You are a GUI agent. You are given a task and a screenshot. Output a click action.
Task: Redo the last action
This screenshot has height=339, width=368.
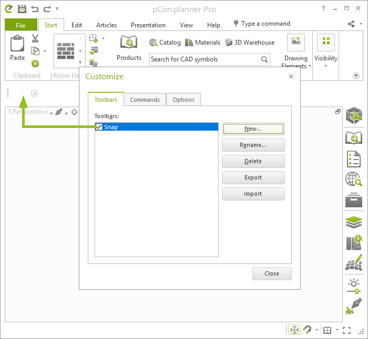(x=47, y=9)
